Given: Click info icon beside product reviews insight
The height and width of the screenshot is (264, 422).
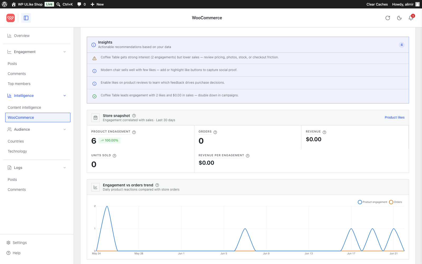Looking at the screenshot, I should [94, 84].
